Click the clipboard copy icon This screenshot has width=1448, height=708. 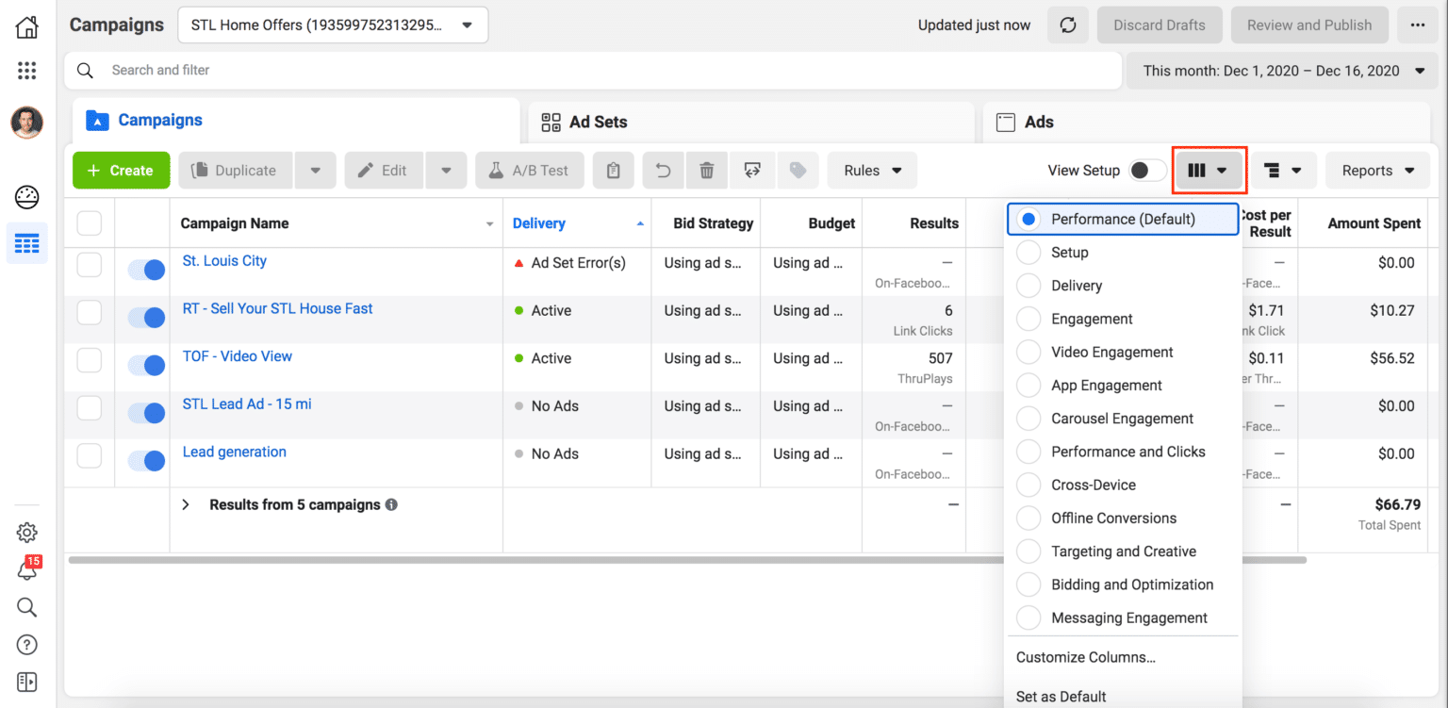point(613,170)
